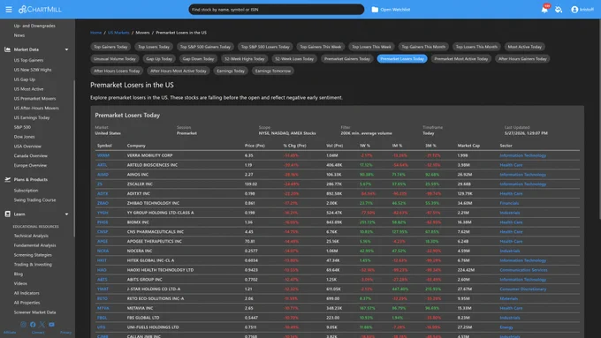Open Open Watchlist text link
601x338 pixels.
(395, 10)
